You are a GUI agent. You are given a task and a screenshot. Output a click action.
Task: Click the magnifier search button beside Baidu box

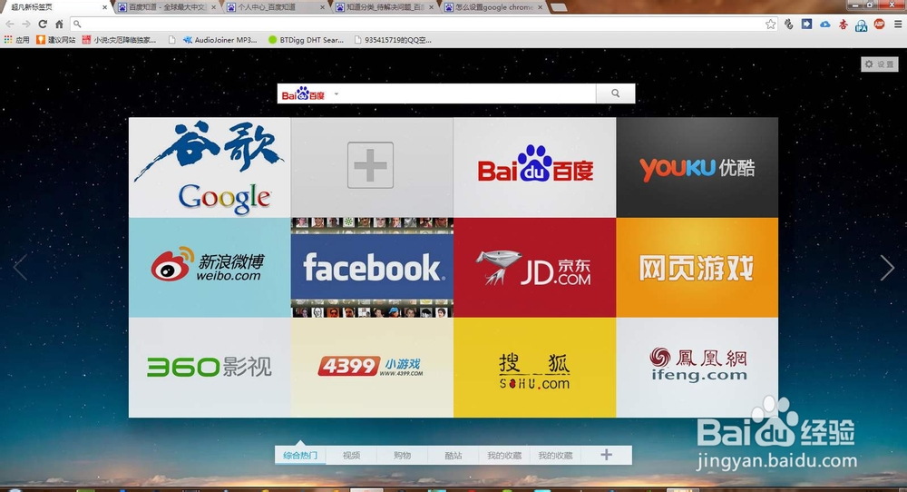616,93
